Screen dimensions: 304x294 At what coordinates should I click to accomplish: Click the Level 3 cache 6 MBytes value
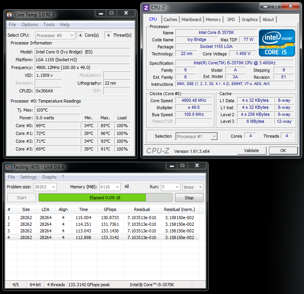point(255,121)
